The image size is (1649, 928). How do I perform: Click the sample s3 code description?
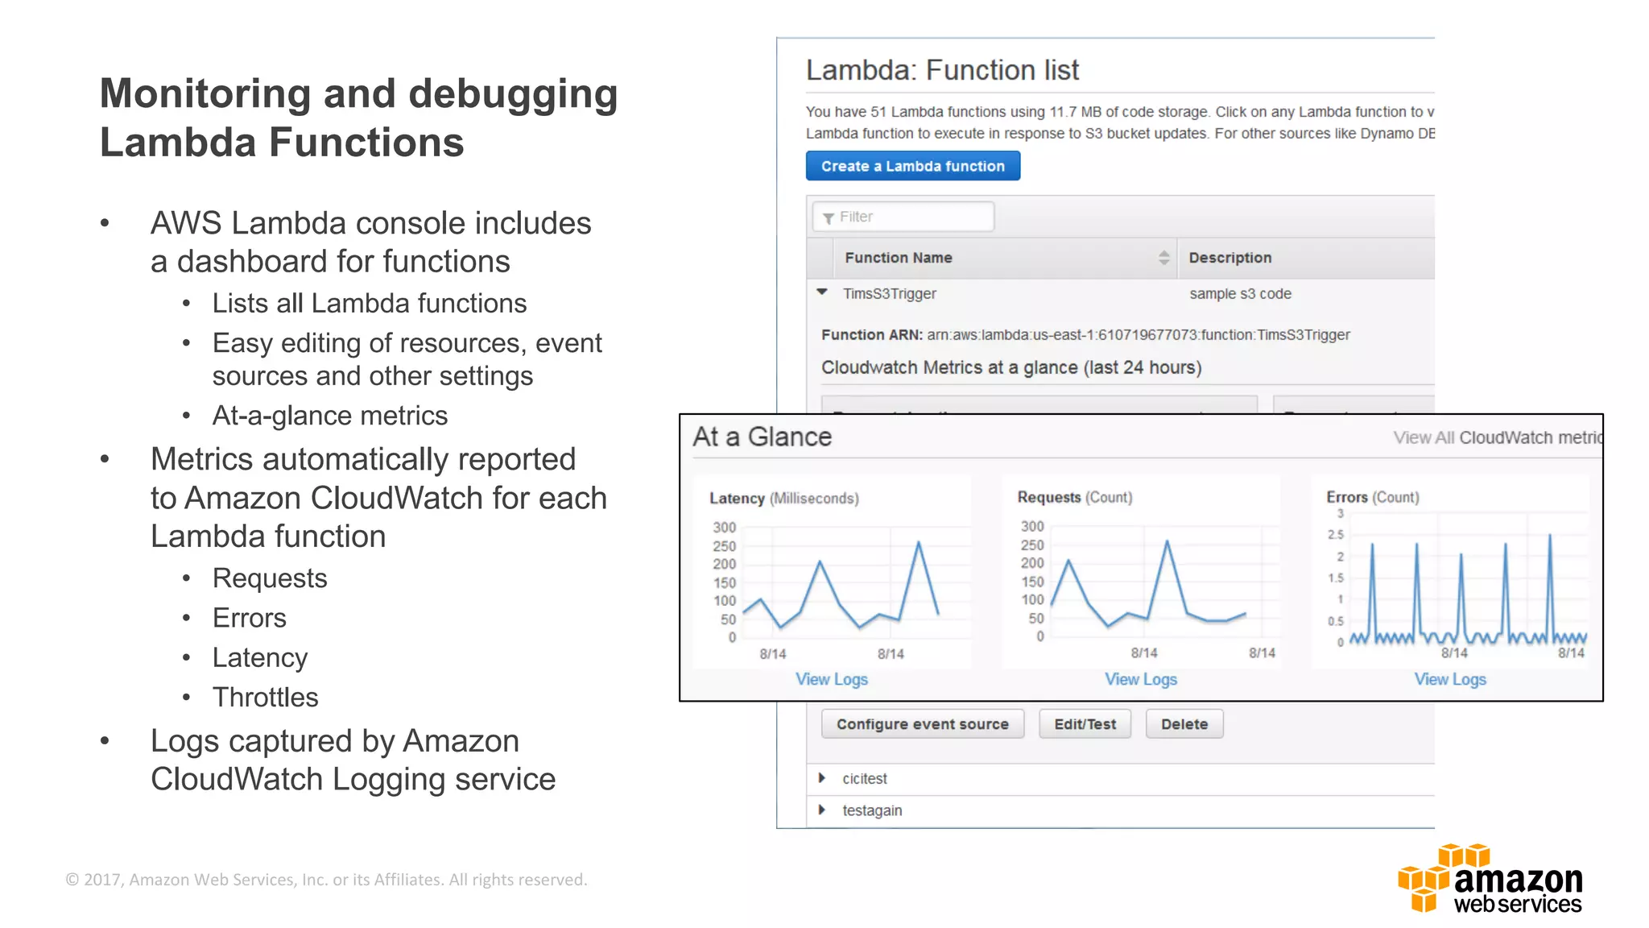[x=1240, y=294]
